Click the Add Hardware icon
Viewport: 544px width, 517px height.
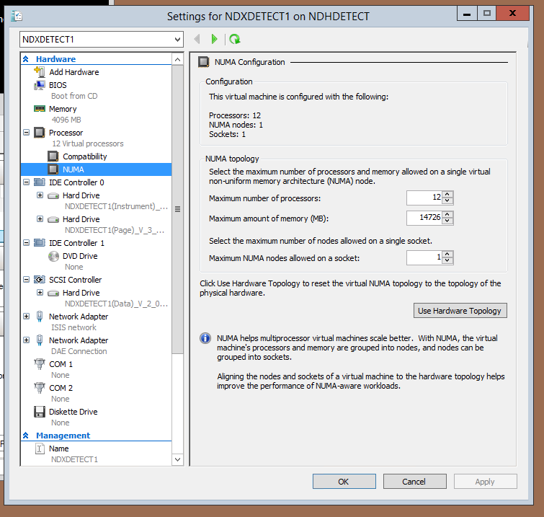(x=40, y=72)
